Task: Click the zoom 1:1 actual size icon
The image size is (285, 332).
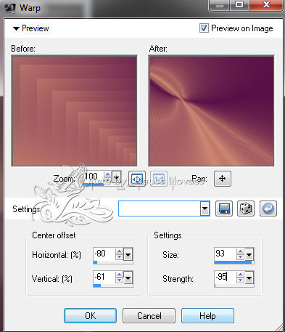Action: pos(159,179)
